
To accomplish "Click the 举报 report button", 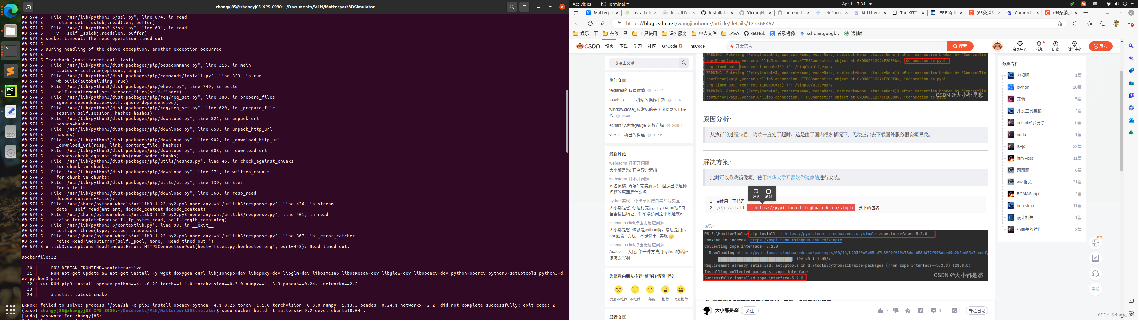I will (x=1095, y=289).
